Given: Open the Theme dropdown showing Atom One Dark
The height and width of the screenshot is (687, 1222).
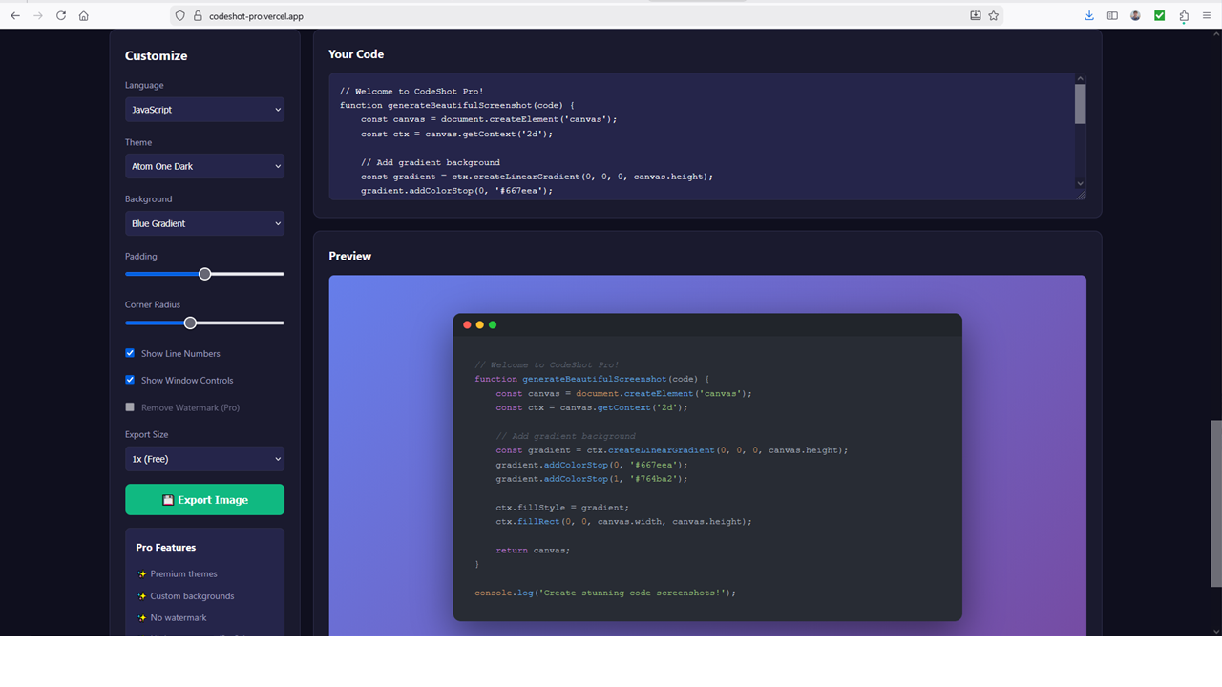Looking at the screenshot, I should pyautogui.click(x=204, y=166).
